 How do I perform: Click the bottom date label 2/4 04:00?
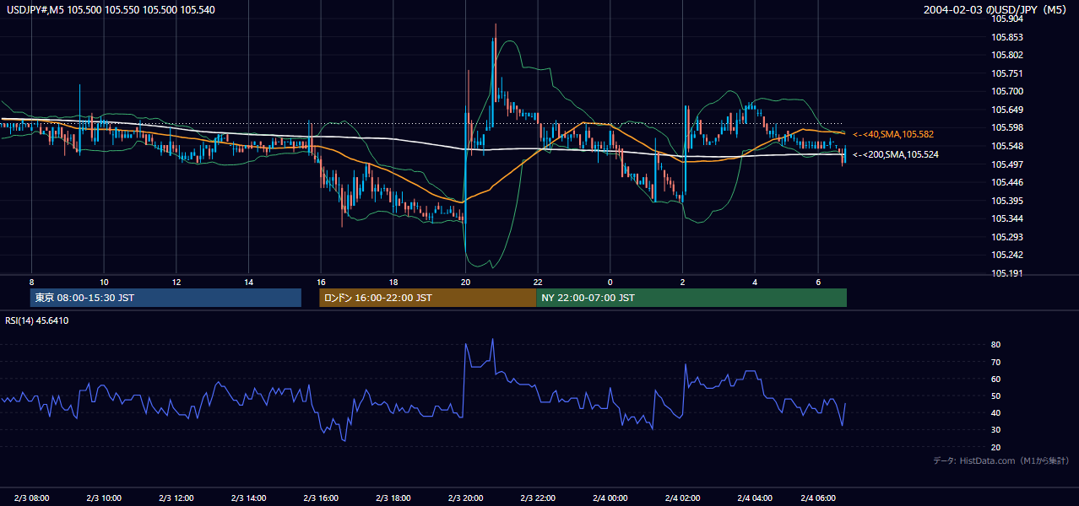tap(756, 498)
